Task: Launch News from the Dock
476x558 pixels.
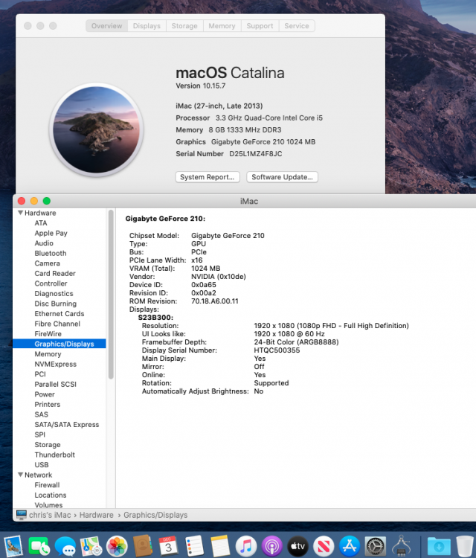Action: 324,546
